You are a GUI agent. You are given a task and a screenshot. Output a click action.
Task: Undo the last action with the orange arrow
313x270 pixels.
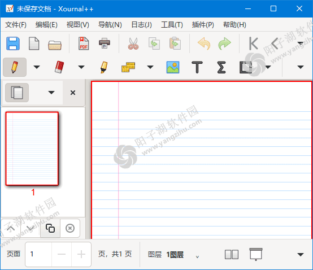pyautogui.click(x=204, y=43)
